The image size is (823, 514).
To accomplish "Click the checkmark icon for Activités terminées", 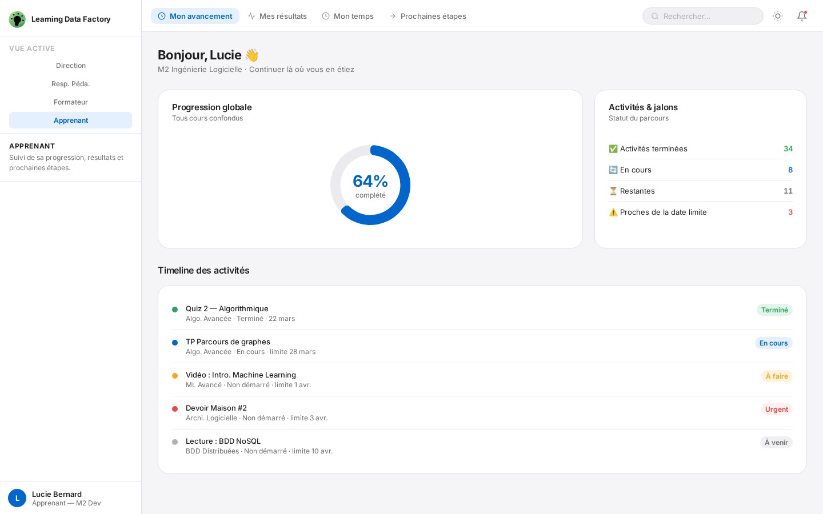I will click(x=613, y=149).
